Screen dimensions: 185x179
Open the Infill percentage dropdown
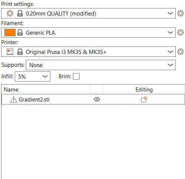coord(33,76)
